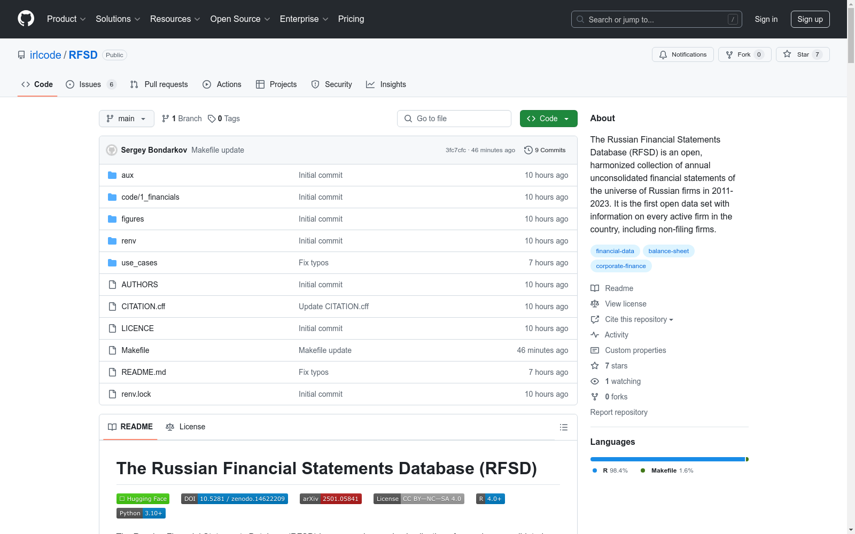Viewport: 855px width, 534px height.
Task: Focus the Go to file field
Action: pos(454,119)
